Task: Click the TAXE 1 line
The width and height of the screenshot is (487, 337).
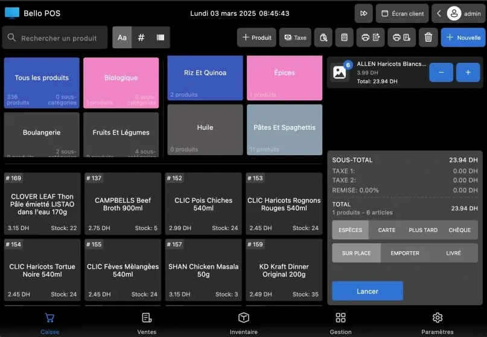Action: [x=405, y=171]
